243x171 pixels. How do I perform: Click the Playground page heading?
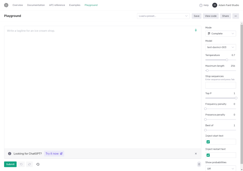[13, 16]
